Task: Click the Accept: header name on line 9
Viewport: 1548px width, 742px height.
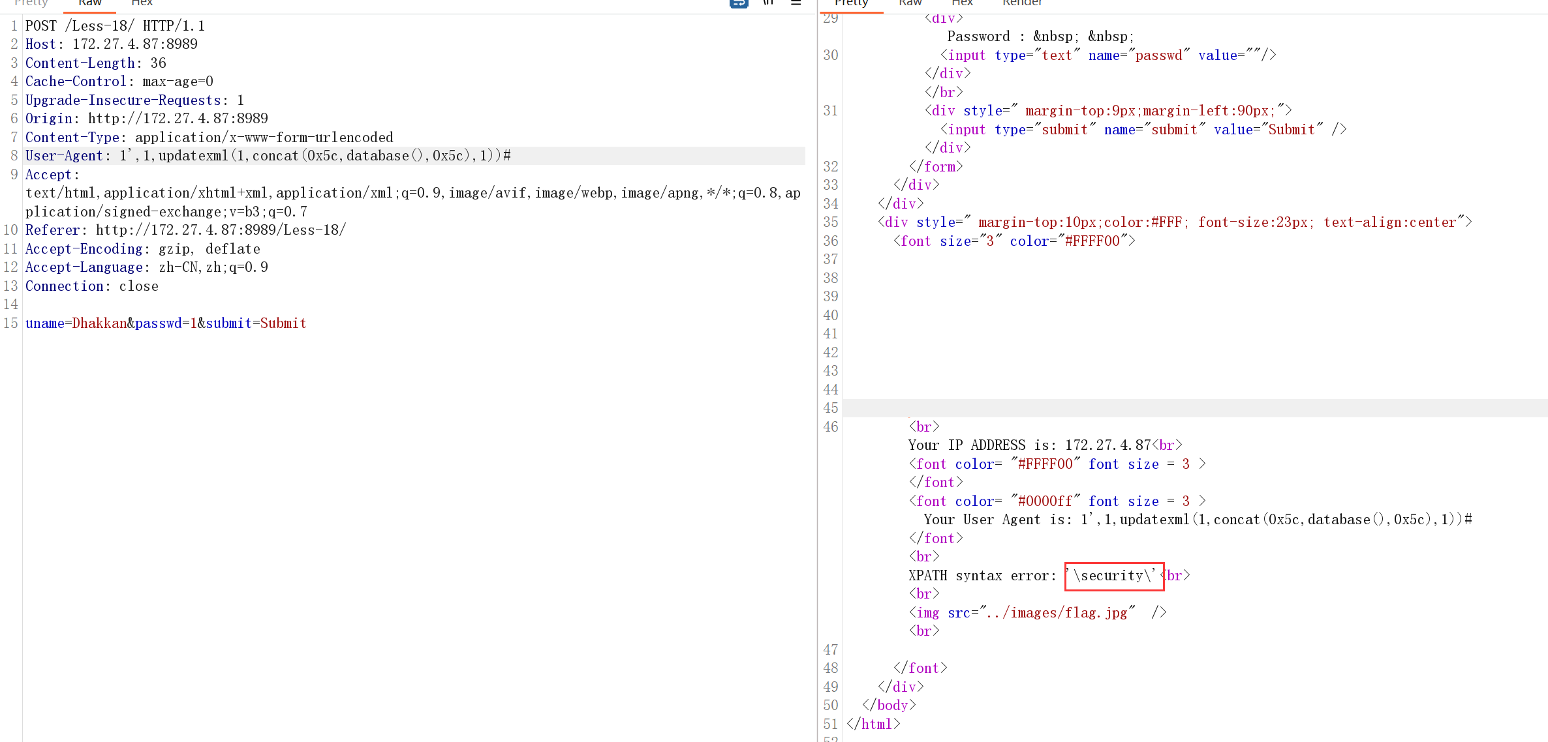Action: click(52, 175)
